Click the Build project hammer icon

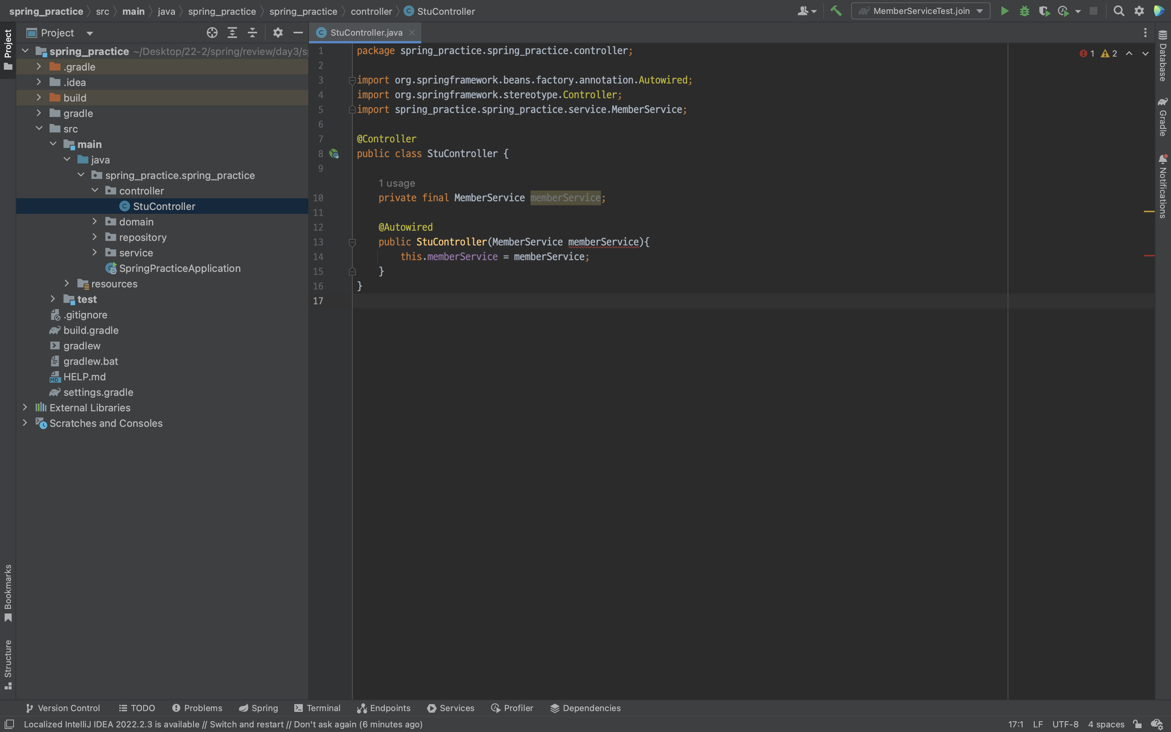836,11
